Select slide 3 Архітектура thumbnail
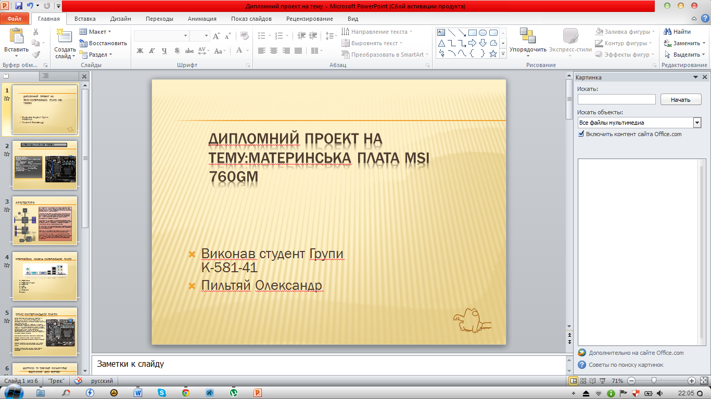Image resolution: width=711 pixels, height=399 pixels. coord(45,220)
